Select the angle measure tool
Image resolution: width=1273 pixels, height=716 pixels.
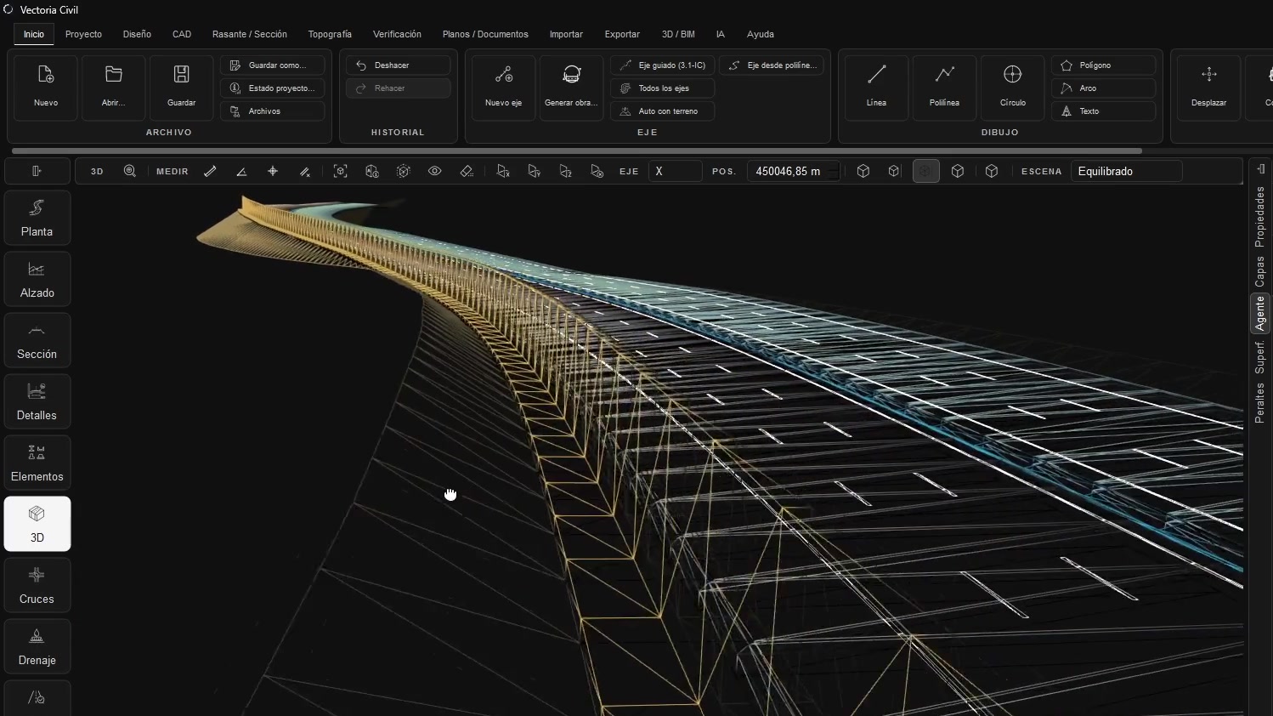pos(241,171)
